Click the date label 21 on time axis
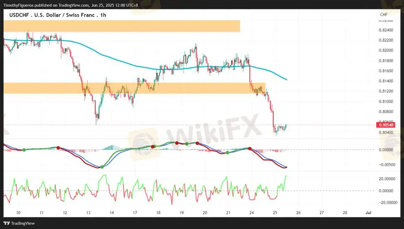The image size is (404, 229). [228, 213]
